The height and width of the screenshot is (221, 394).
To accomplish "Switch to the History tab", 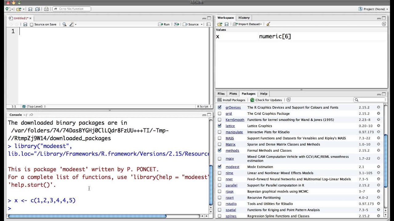I will 244,18.
